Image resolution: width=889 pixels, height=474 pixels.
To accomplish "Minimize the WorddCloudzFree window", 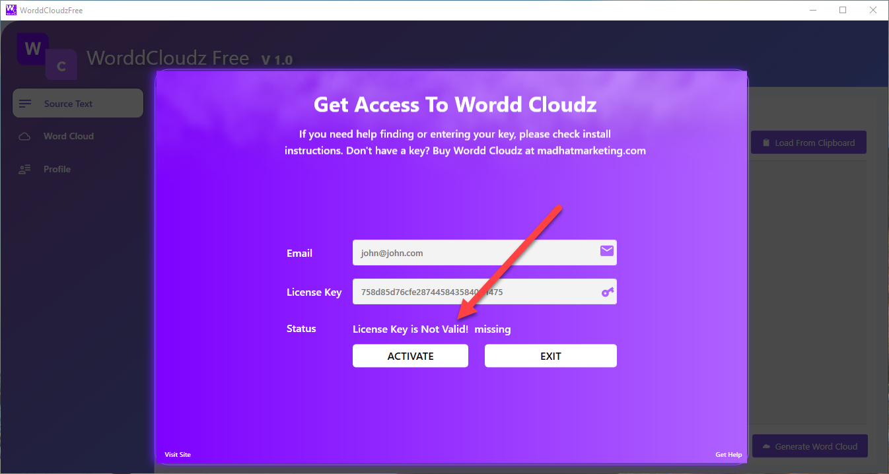I will (812, 11).
